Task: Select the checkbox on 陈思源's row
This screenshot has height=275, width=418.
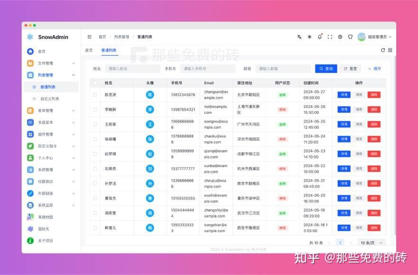Action: point(95,95)
